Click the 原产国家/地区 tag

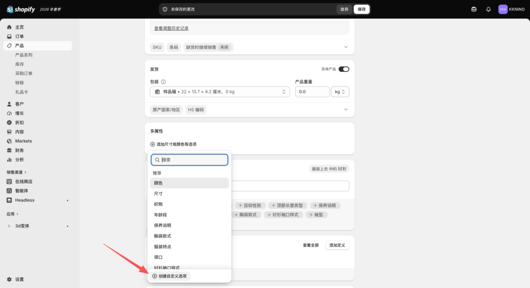tap(166, 110)
